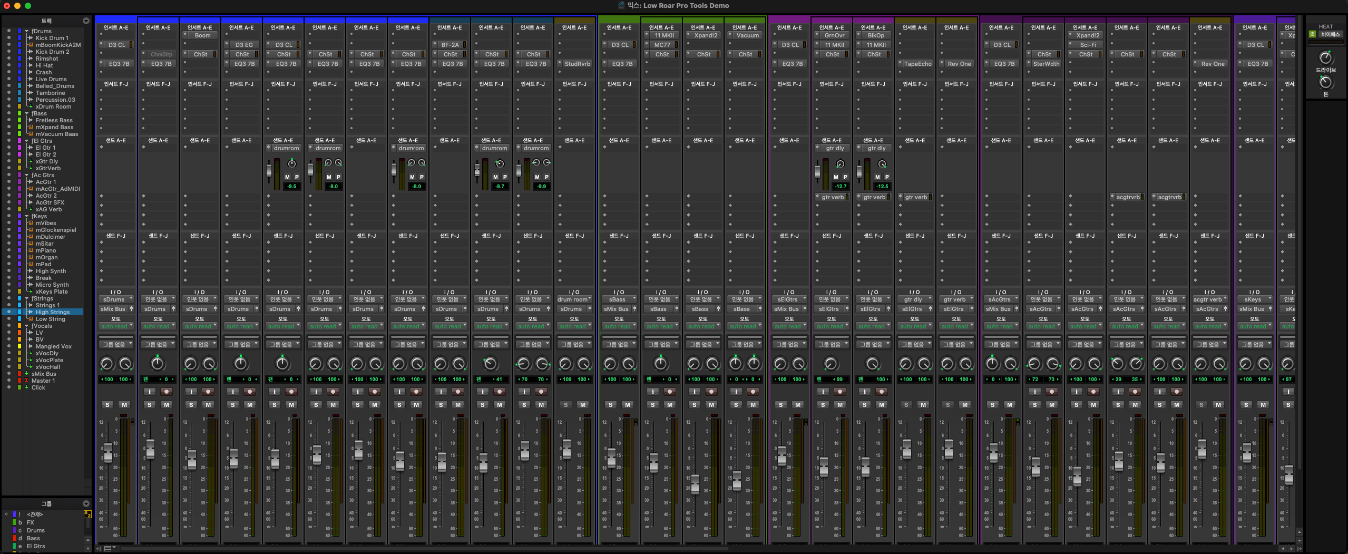
Task: Open the group list menu arrow
Action: [x=86, y=504]
